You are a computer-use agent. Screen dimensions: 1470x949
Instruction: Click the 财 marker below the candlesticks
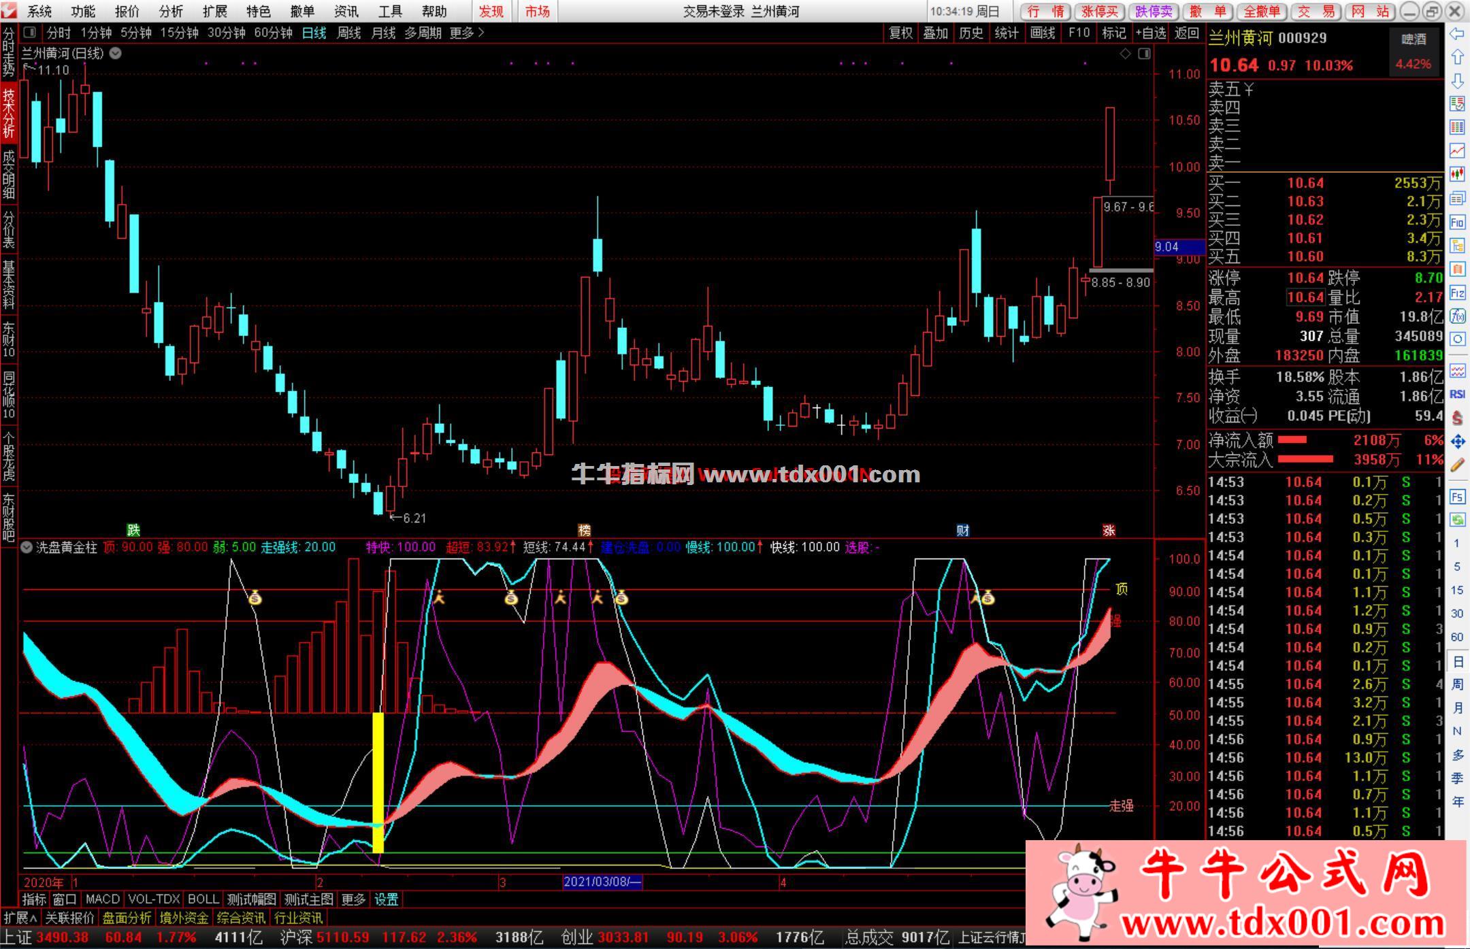click(962, 531)
